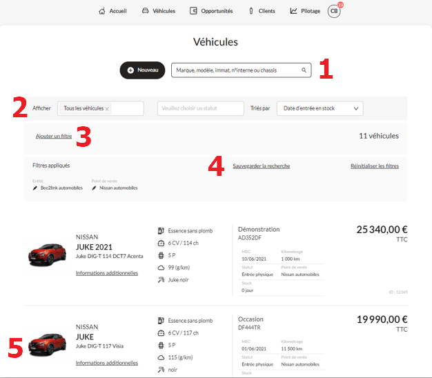Click the 6 CV / 117 ch power icon
The width and height of the screenshot is (432, 378).
[x=161, y=333]
